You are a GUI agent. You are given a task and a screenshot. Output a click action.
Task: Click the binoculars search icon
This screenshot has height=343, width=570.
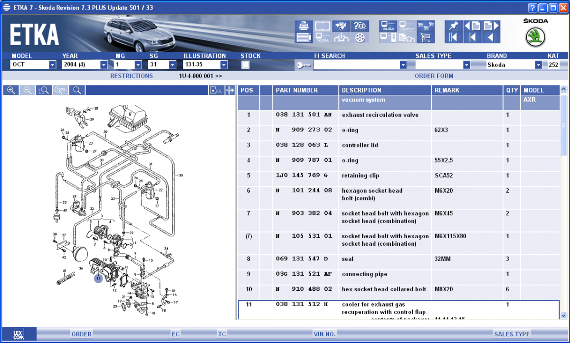point(341,26)
